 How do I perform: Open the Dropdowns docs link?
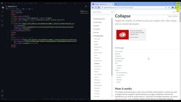[x=98, y=66]
